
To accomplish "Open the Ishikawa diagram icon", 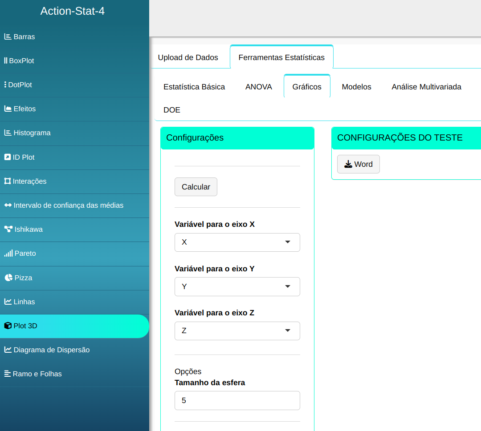I will coord(8,230).
